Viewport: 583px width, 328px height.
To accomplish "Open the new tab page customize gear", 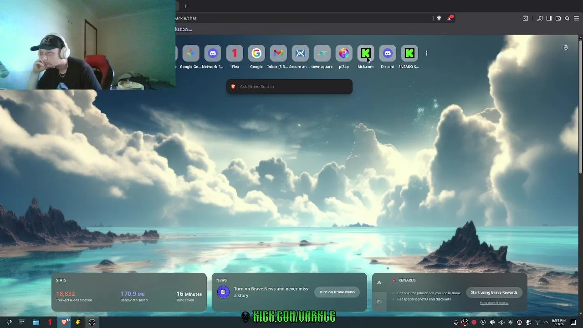I will (566, 47).
